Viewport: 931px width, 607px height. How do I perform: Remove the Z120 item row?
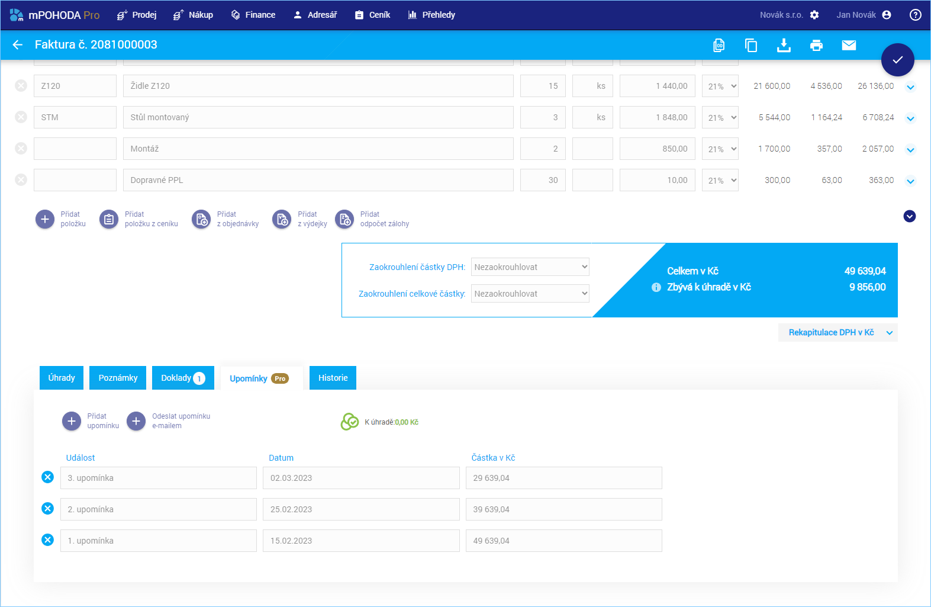click(21, 86)
